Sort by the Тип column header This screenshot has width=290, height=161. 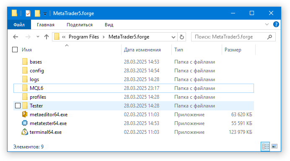pos(179,50)
